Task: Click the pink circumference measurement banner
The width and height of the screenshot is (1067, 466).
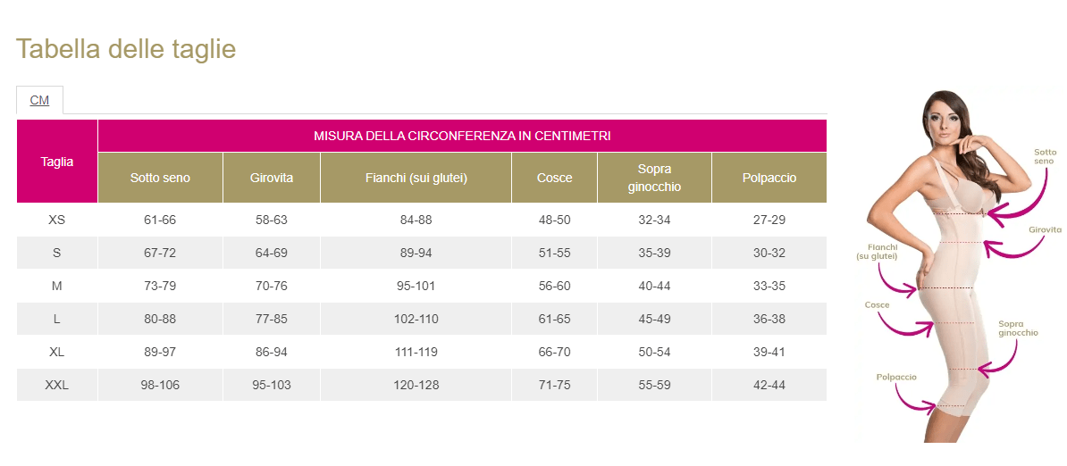Action: pyautogui.click(x=462, y=136)
